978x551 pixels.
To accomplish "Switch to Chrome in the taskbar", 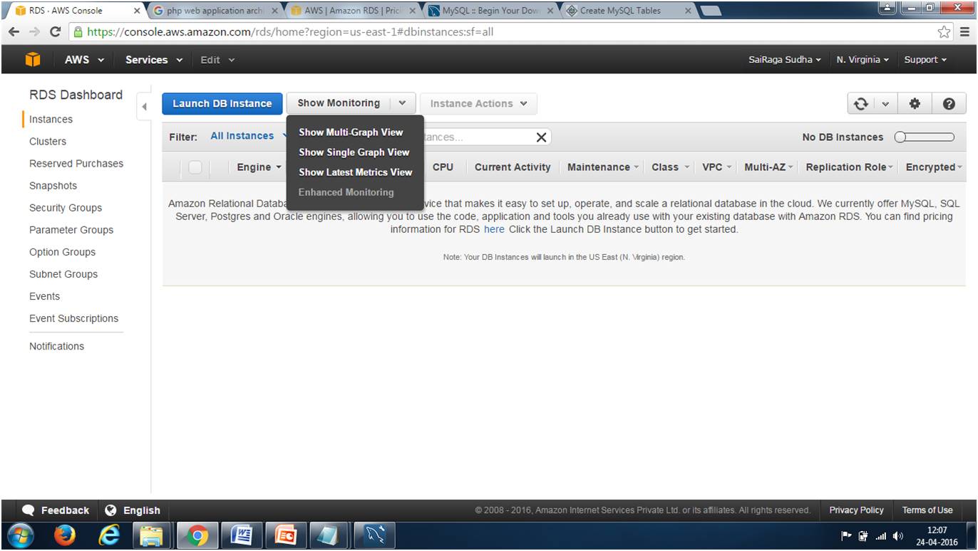I will 197,536.
